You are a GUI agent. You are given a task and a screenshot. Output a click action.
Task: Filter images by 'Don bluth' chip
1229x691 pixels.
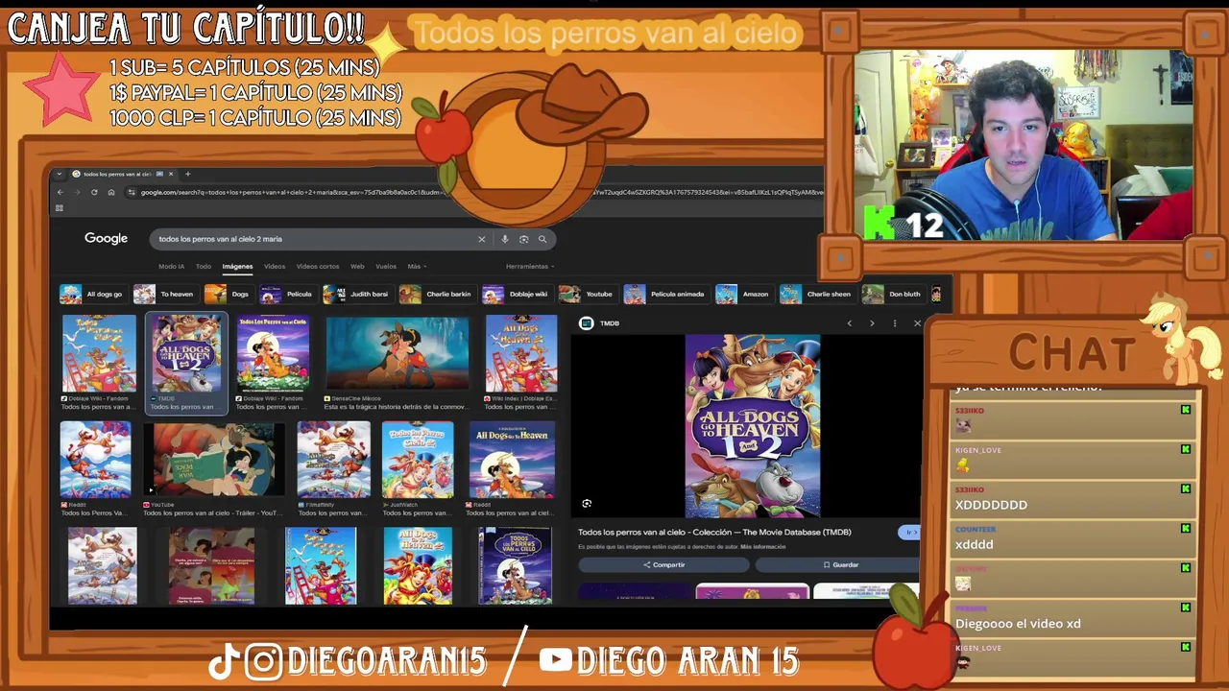coord(893,294)
